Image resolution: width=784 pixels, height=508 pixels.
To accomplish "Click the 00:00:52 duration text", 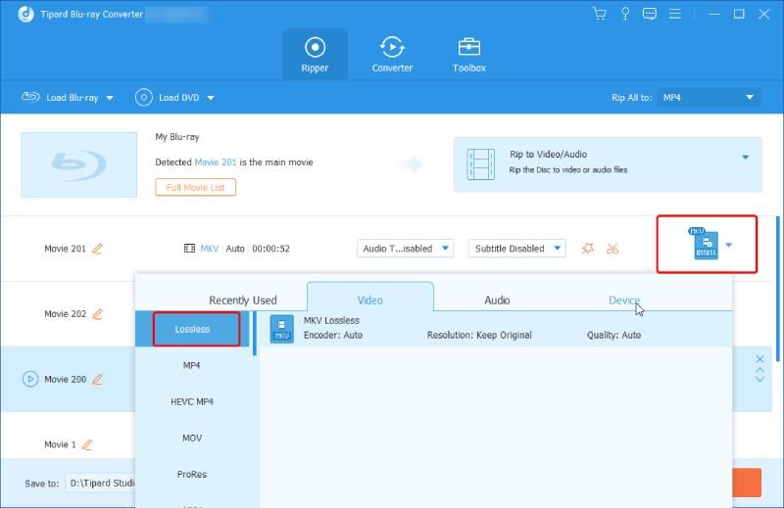I will pos(271,249).
